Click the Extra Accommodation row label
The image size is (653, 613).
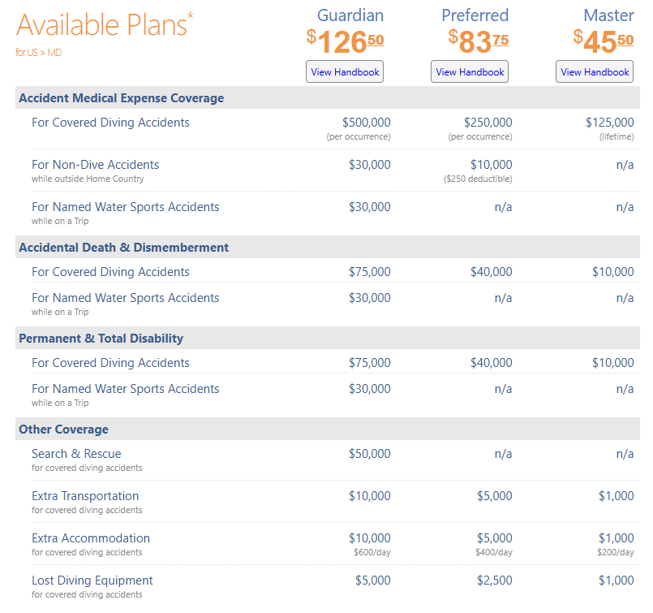[90, 538]
